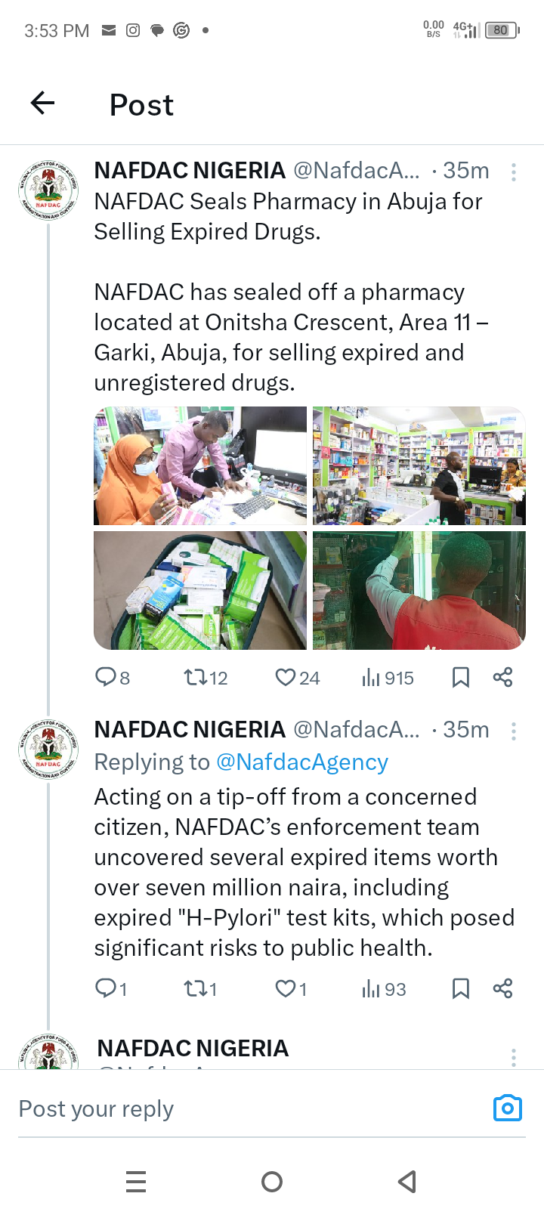The height and width of the screenshot is (1218, 544).
Task: Open the camera to attach a photo
Action: (x=507, y=1108)
